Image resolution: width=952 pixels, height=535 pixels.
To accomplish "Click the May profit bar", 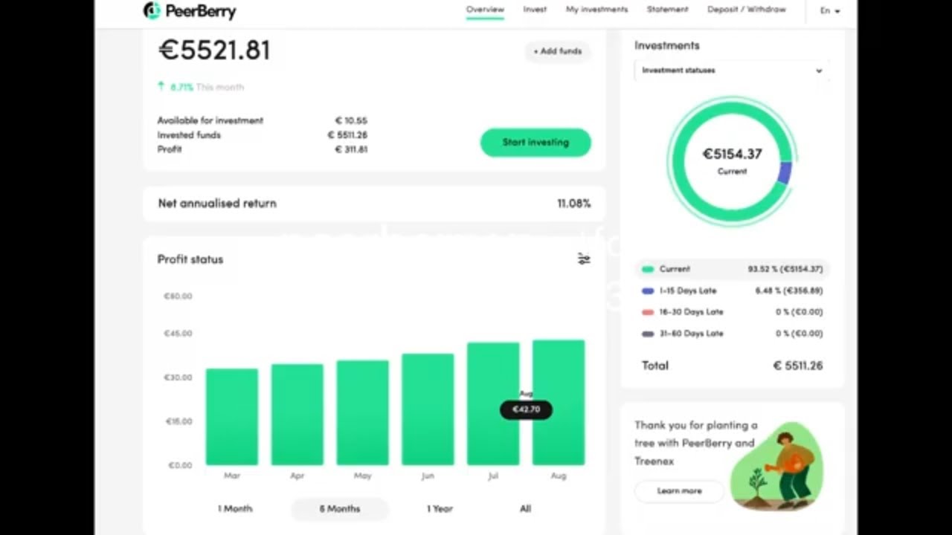I will click(363, 412).
